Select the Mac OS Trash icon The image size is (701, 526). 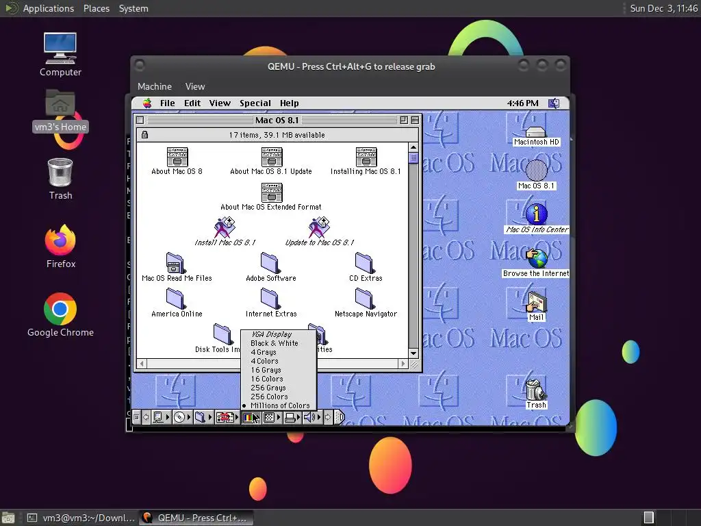coord(535,390)
